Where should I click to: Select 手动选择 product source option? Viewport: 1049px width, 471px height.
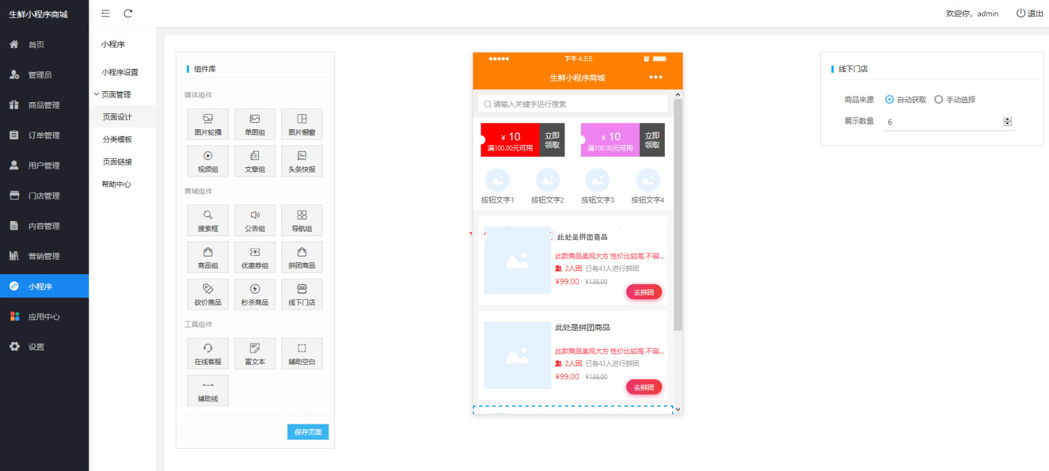point(939,100)
